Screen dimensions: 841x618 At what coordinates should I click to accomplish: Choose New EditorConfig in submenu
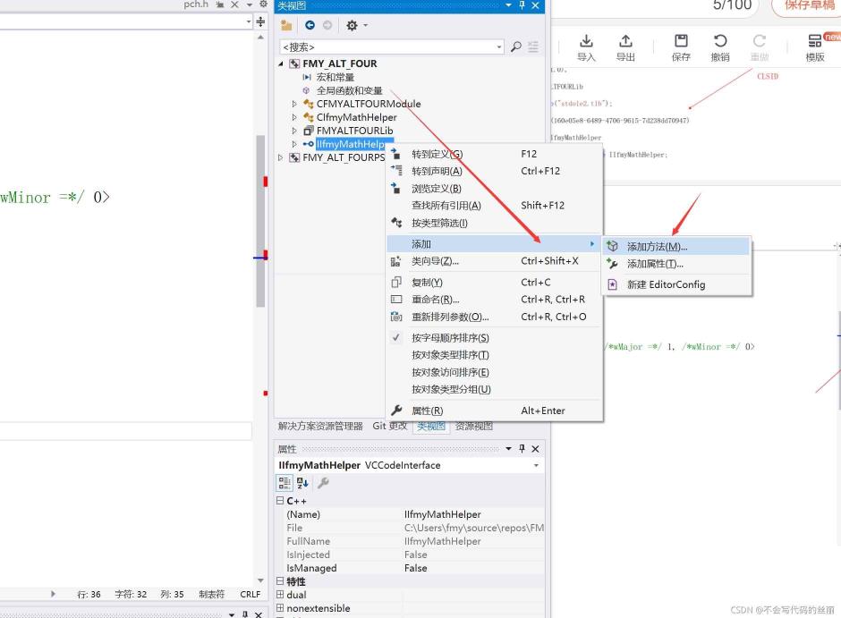tap(676, 284)
